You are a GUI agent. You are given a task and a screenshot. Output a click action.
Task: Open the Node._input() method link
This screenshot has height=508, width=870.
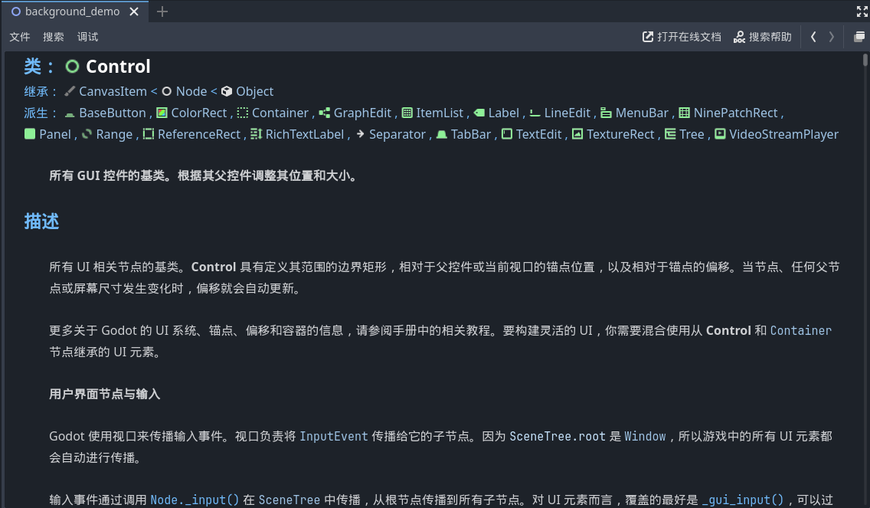(195, 500)
